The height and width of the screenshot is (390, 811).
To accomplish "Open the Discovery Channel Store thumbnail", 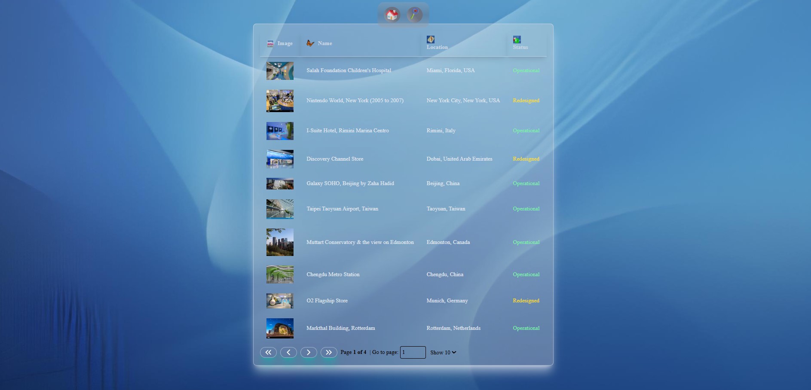I will [280, 159].
